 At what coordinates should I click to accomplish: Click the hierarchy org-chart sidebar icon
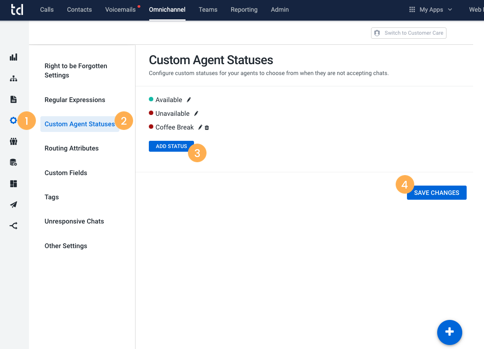coord(14,78)
